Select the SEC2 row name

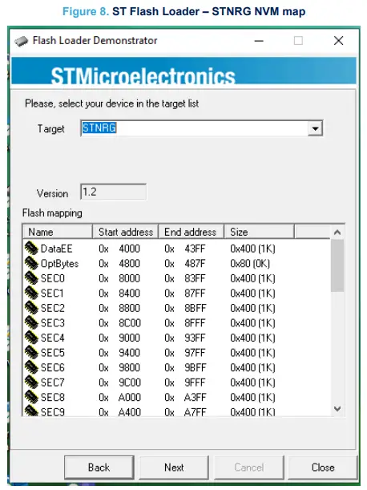53,308
